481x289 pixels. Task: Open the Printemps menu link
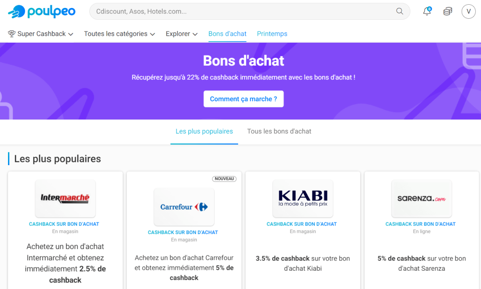click(272, 34)
